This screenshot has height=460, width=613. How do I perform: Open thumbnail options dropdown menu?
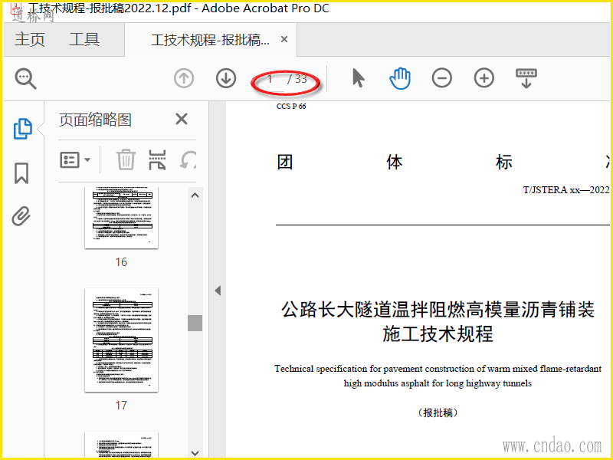75,160
